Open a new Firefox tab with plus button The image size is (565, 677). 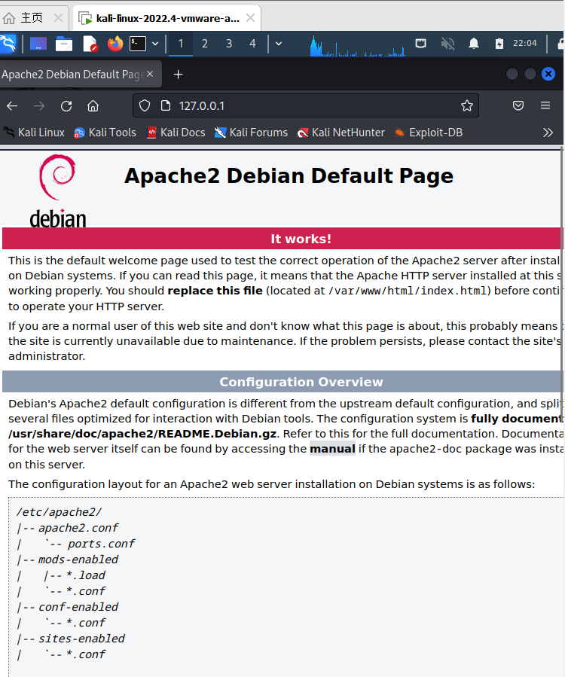(x=178, y=75)
